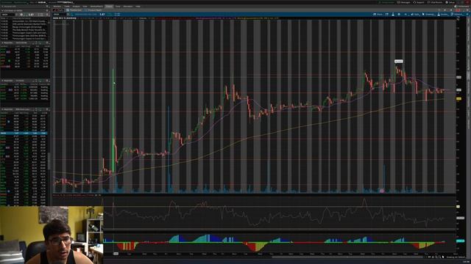Select the Charts sub-tab
The height and width of the screenshot is (264, 471).
tap(59, 10)
